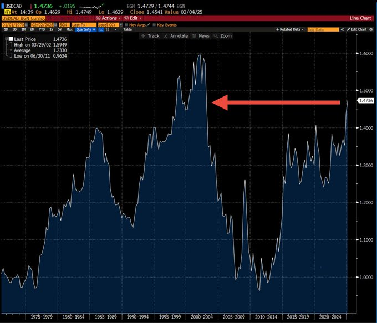Click the Track crosshair tool

click(x=150, y=36)
